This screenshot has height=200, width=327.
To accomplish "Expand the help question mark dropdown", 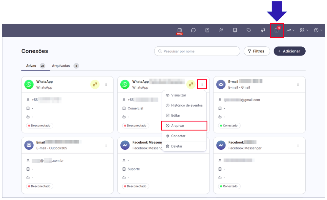I will tap(318, 30).
